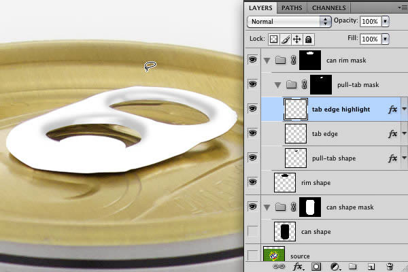Image resolution: width=408 pixels, height=272 pixels.
Task: Show the can shape layer
Action: [252, 231]
